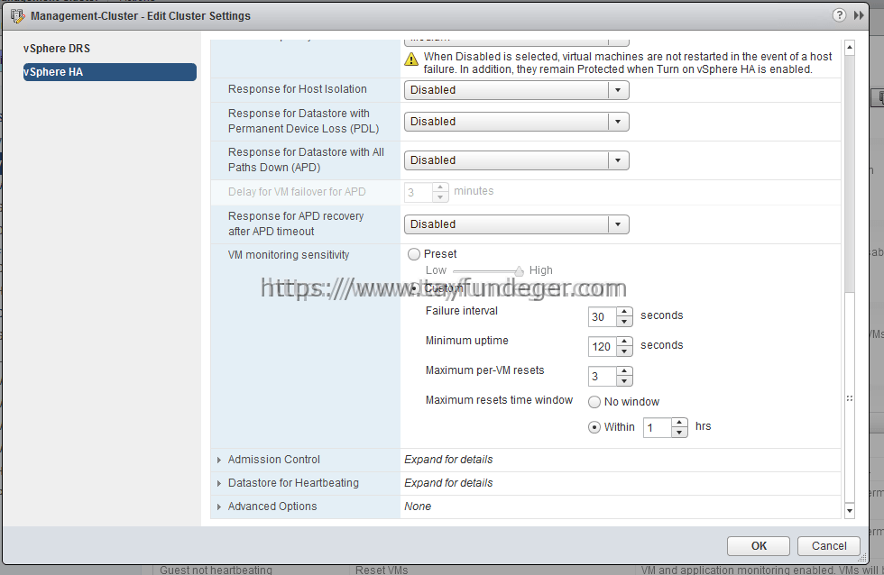Decrease Maximum per-VM resets with down arrow
884x575 pixels.
click(x=624, y=382)
